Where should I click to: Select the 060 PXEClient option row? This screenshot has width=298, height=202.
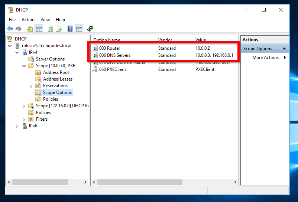165,69
